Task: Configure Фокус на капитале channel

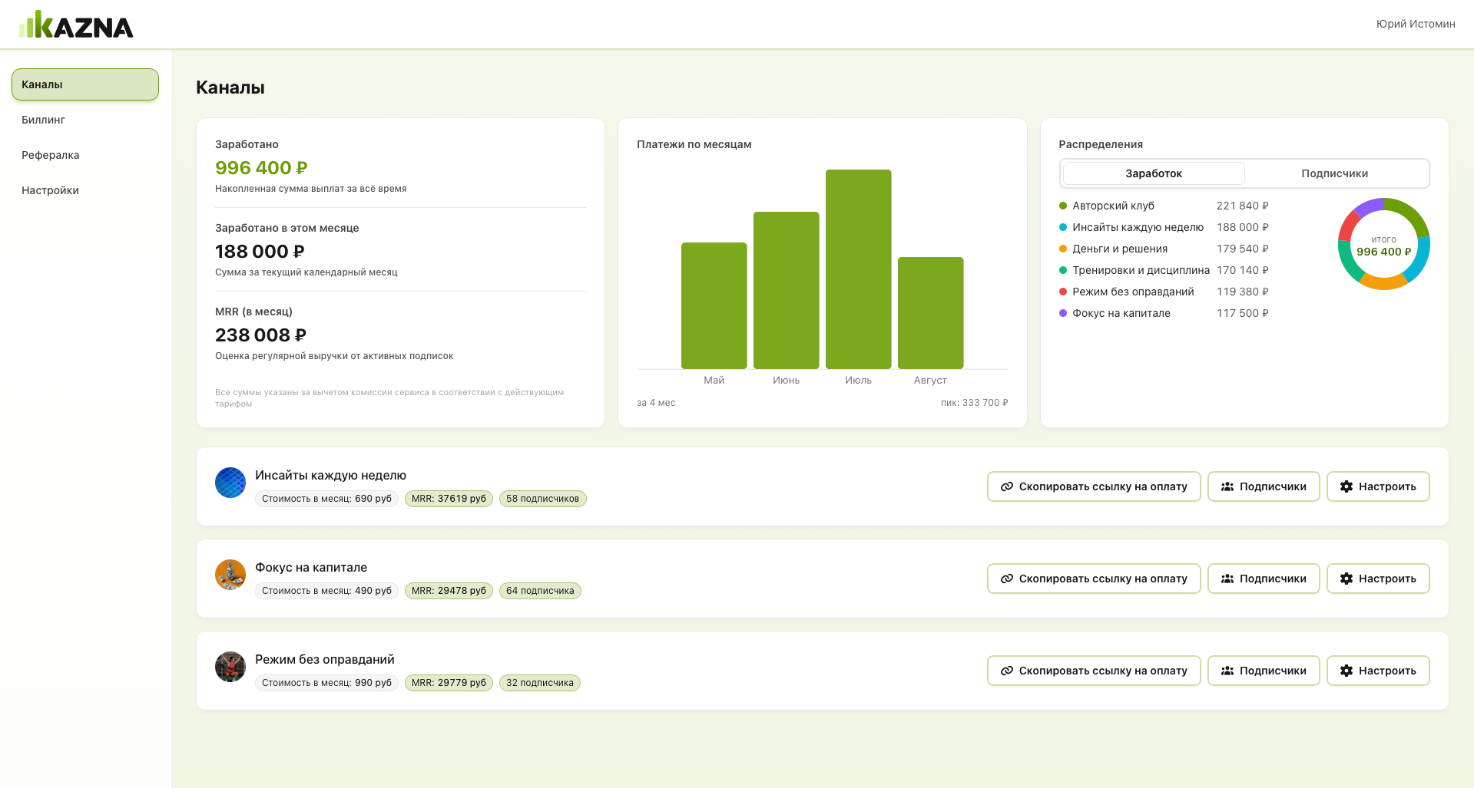Action: coord(1378,579)
